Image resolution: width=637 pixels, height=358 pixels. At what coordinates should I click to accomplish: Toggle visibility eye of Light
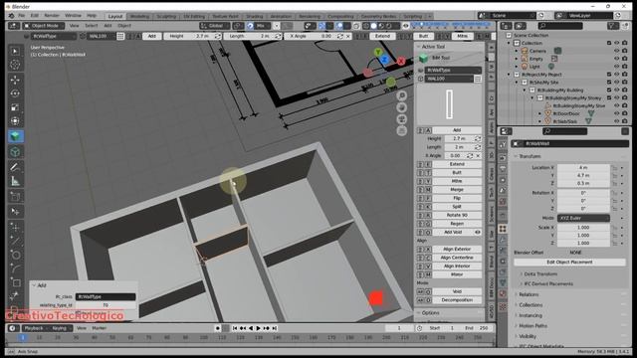coord(617,67)
